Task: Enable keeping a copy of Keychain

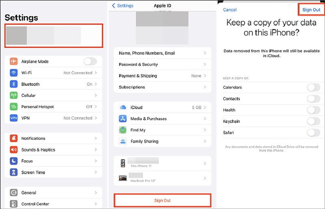Action: (314, 121)
